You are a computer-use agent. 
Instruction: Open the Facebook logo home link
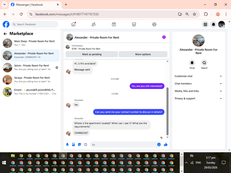[x=6, y=24]
